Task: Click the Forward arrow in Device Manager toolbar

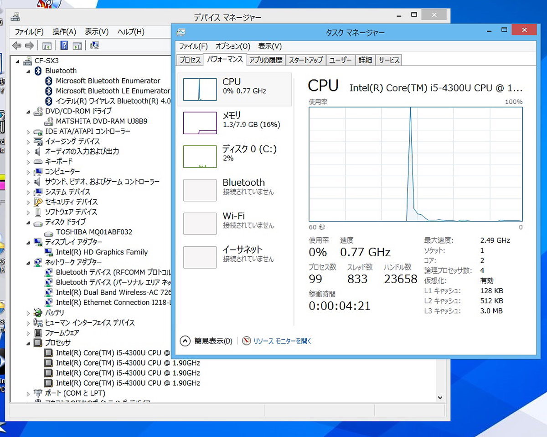Action: [30, 46]
